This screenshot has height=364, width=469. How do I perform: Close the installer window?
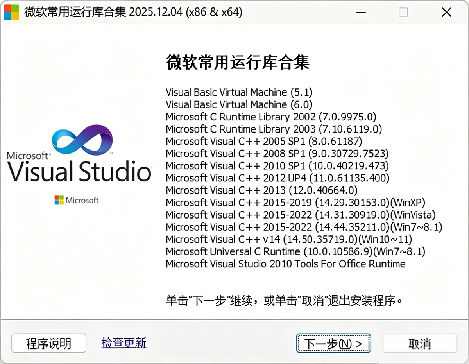click(447, 12)
